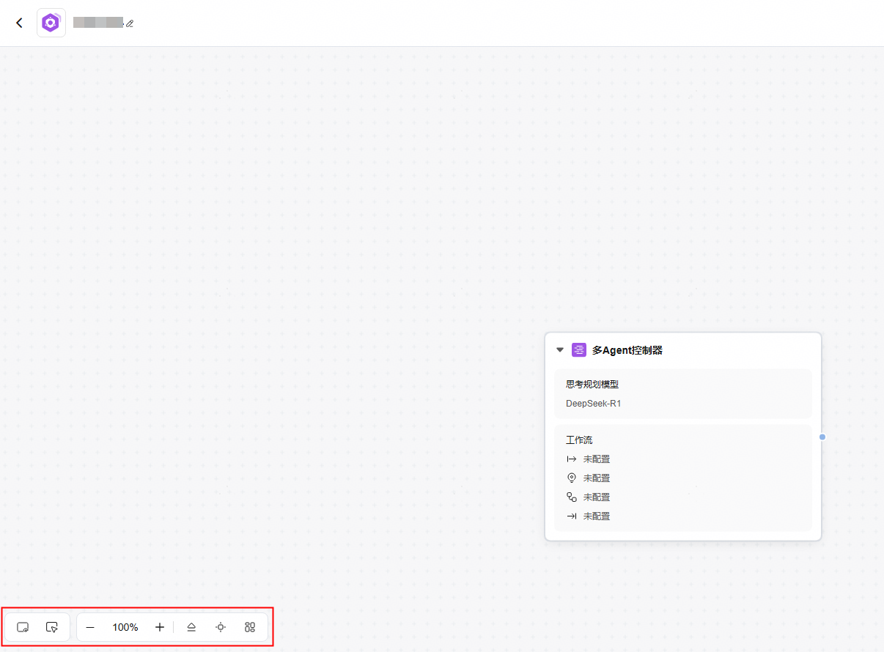This screenshot has height=652, width=884.
Task: Auto-arrange nodes with the layout icon
Action: pyautogui.click(x=250, y=627)
